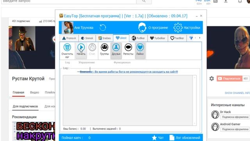This screenshot has width=250, height=141.
Task: Open the partially hidden diamond icon tab
Action: click(191, 38)
